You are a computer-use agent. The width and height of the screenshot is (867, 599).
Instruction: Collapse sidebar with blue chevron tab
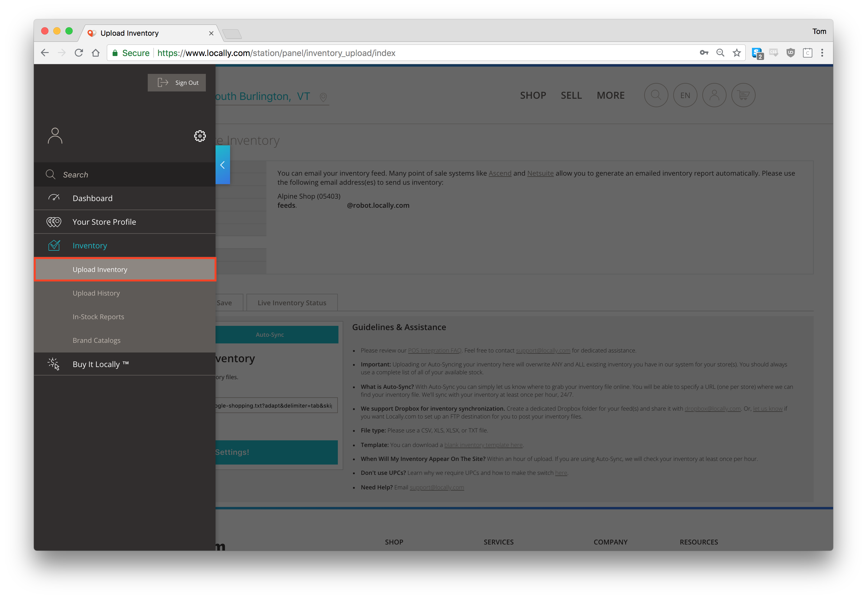223,165
